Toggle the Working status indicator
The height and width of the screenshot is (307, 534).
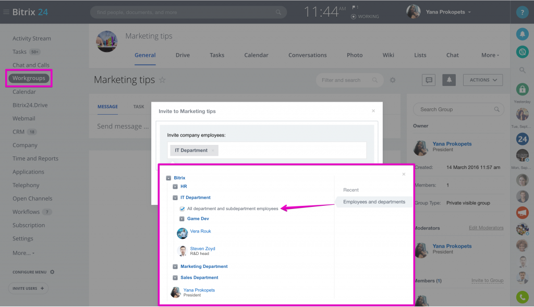pyautogui.click(x=365, y=16)
